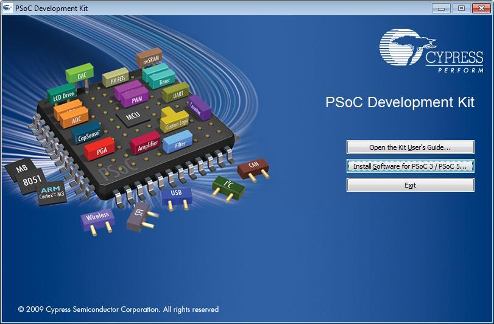Maximize the PSoC Development Kit window
This screenshot has height=324, width=494.
[461, 8]
